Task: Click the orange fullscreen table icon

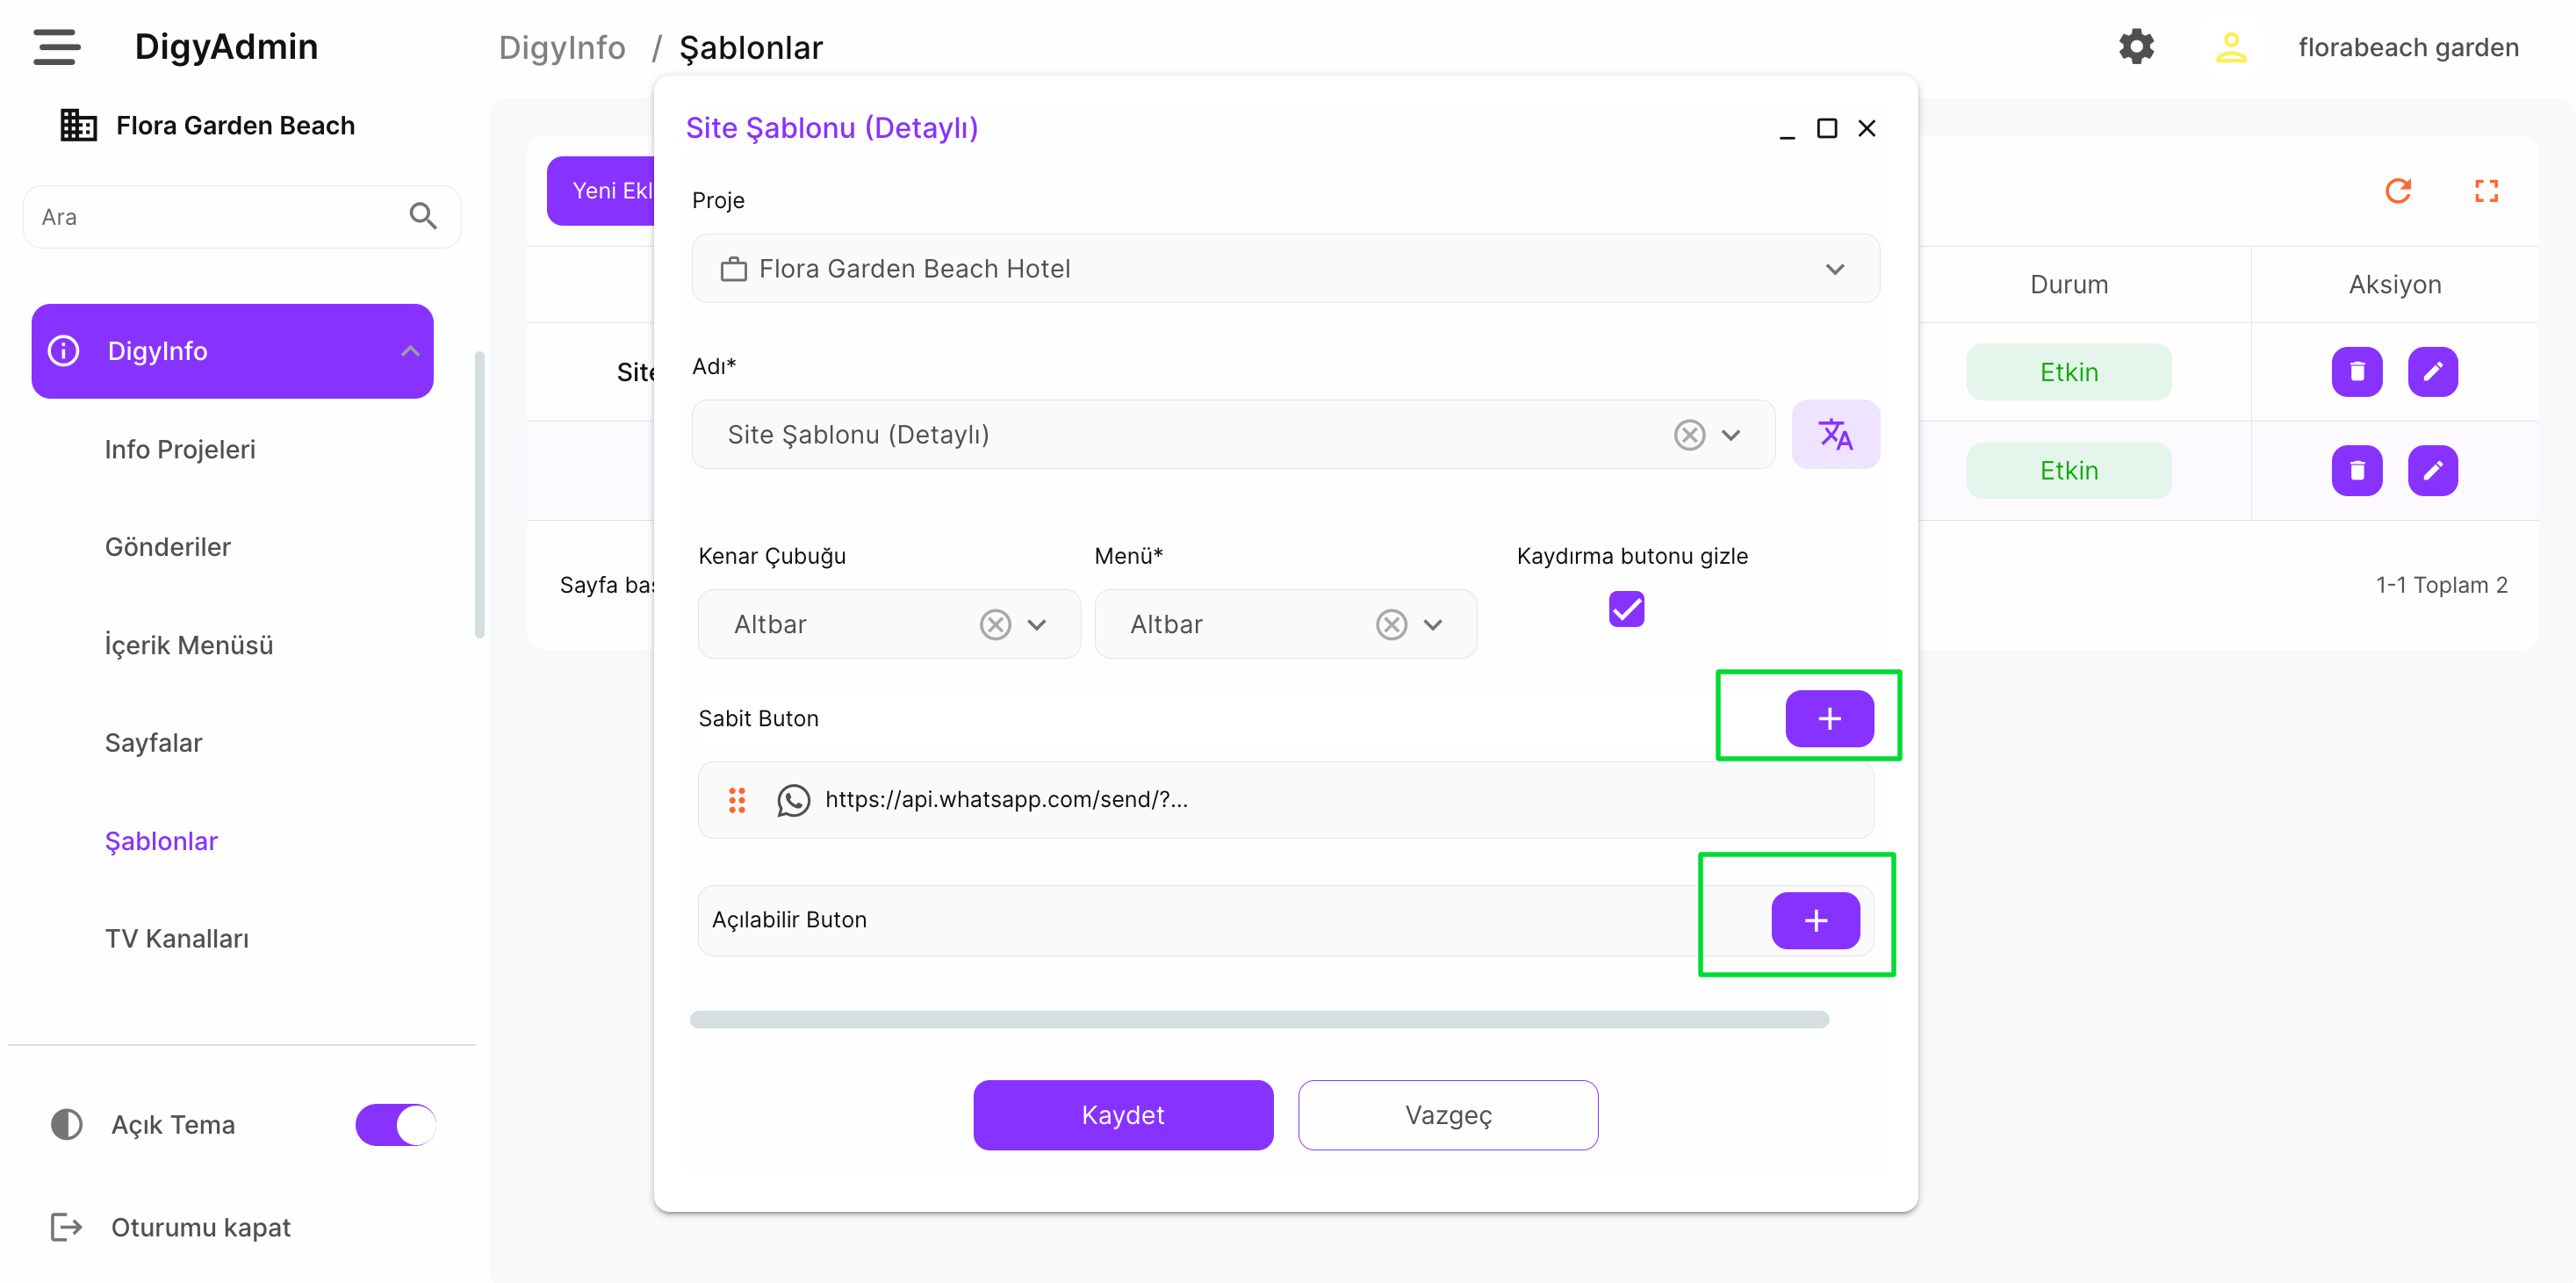Action: tap(2486, 190)
